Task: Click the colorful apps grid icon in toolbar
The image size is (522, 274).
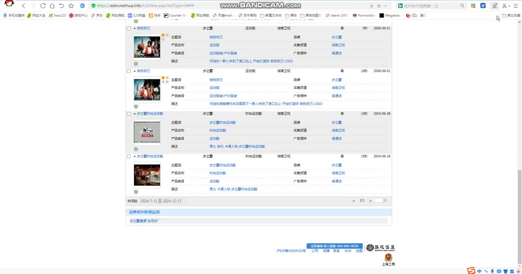Action: click(473, 6)
